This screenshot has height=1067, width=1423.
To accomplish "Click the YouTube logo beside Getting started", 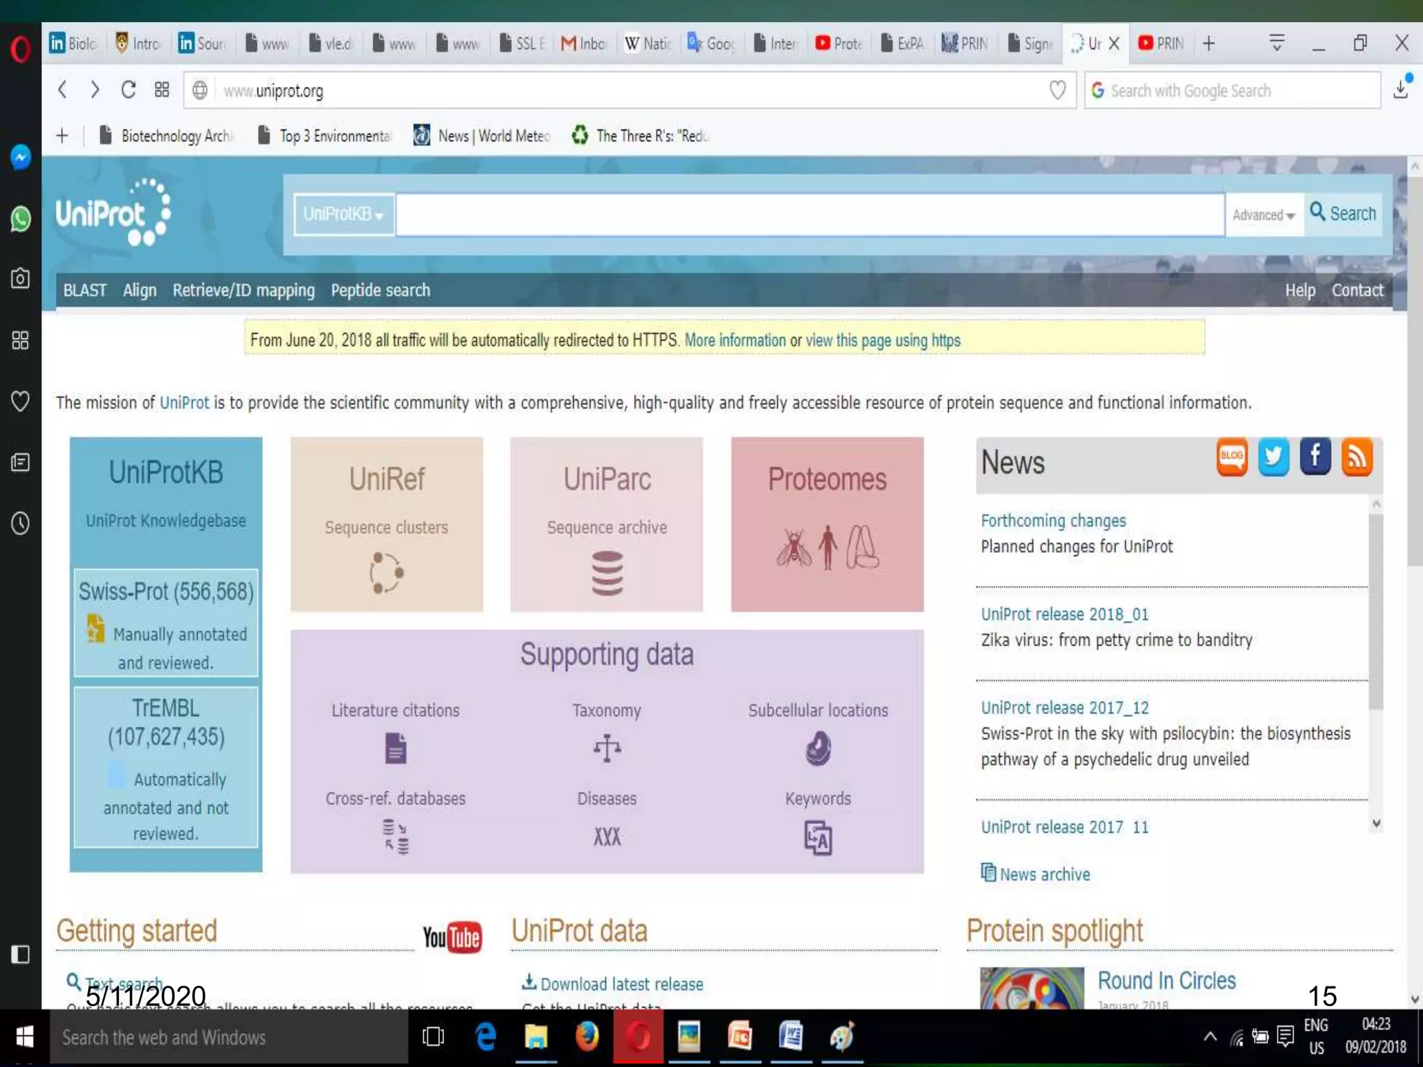I will point(452,937).
